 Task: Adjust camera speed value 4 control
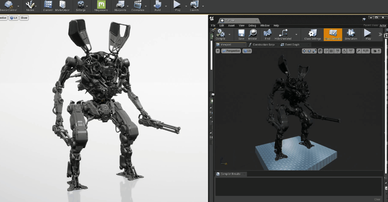pos(376,51)
